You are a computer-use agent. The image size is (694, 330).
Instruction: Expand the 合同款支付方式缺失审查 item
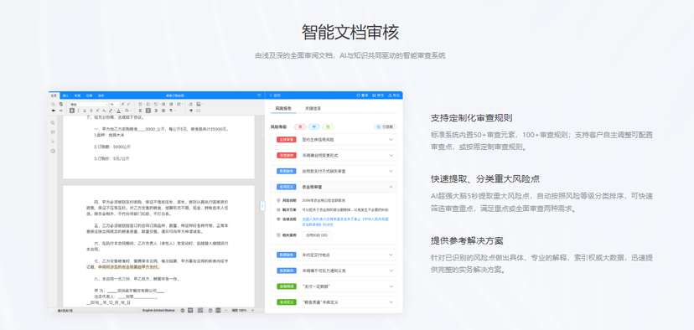tap(334, 171)
